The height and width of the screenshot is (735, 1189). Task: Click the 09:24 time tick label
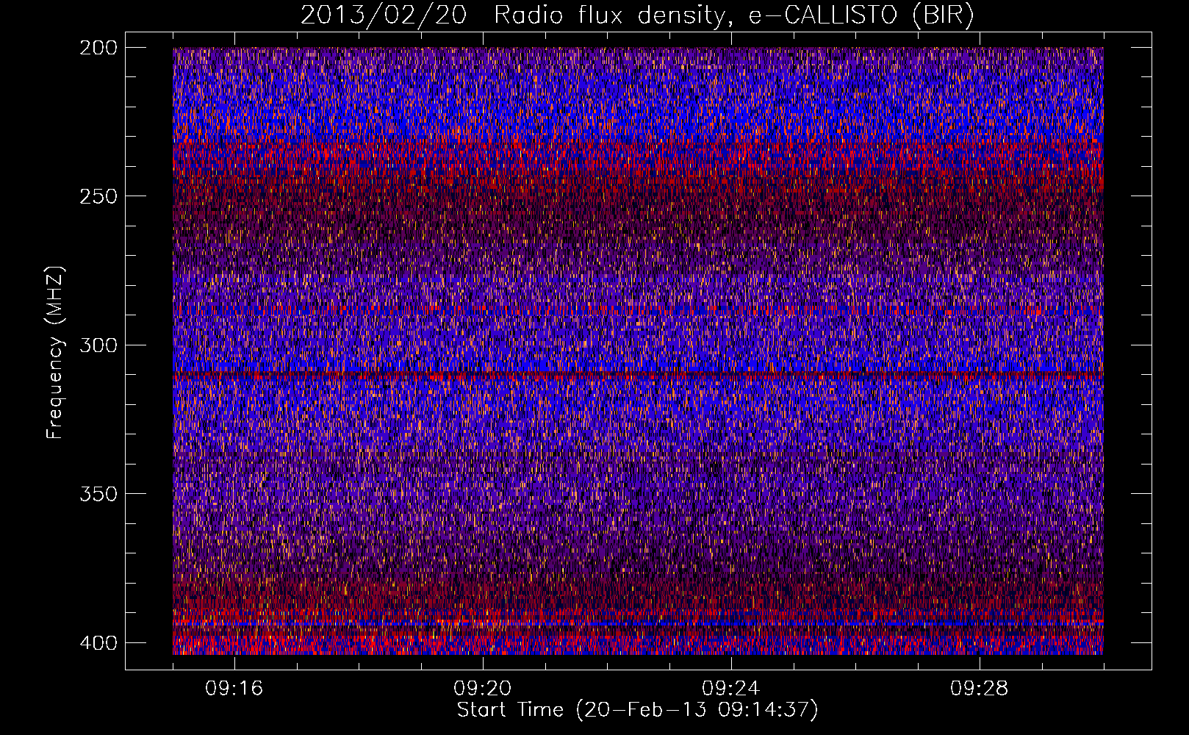(x=731, y=689)
